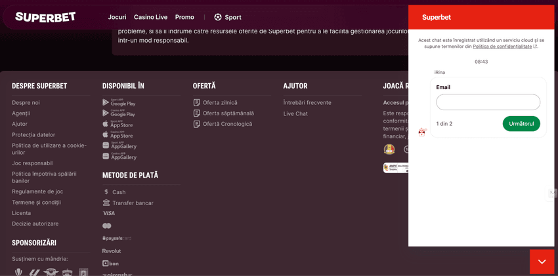Open the Întrebări frecvente link
Image resolution: width=558 pixels, height=276 pixels.
307,103
